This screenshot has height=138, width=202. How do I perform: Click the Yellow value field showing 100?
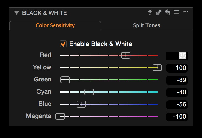click(x=177, y=68)
